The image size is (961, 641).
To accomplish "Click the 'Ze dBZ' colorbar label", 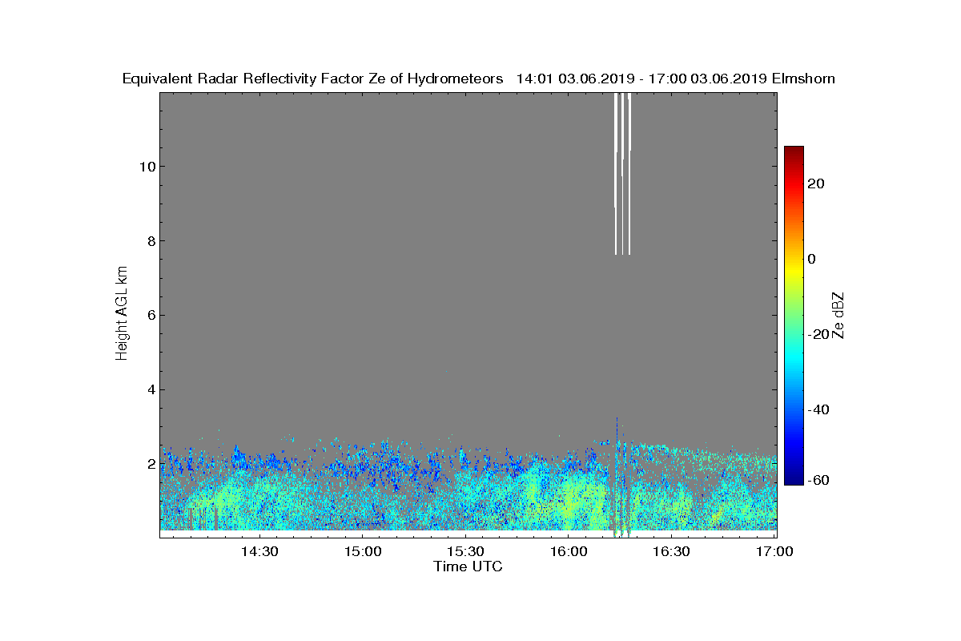I will pyautogui.click(x=838, y=315).
